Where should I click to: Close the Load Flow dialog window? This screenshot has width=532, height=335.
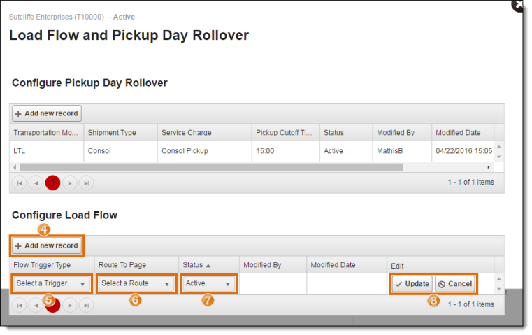[518, 5]
